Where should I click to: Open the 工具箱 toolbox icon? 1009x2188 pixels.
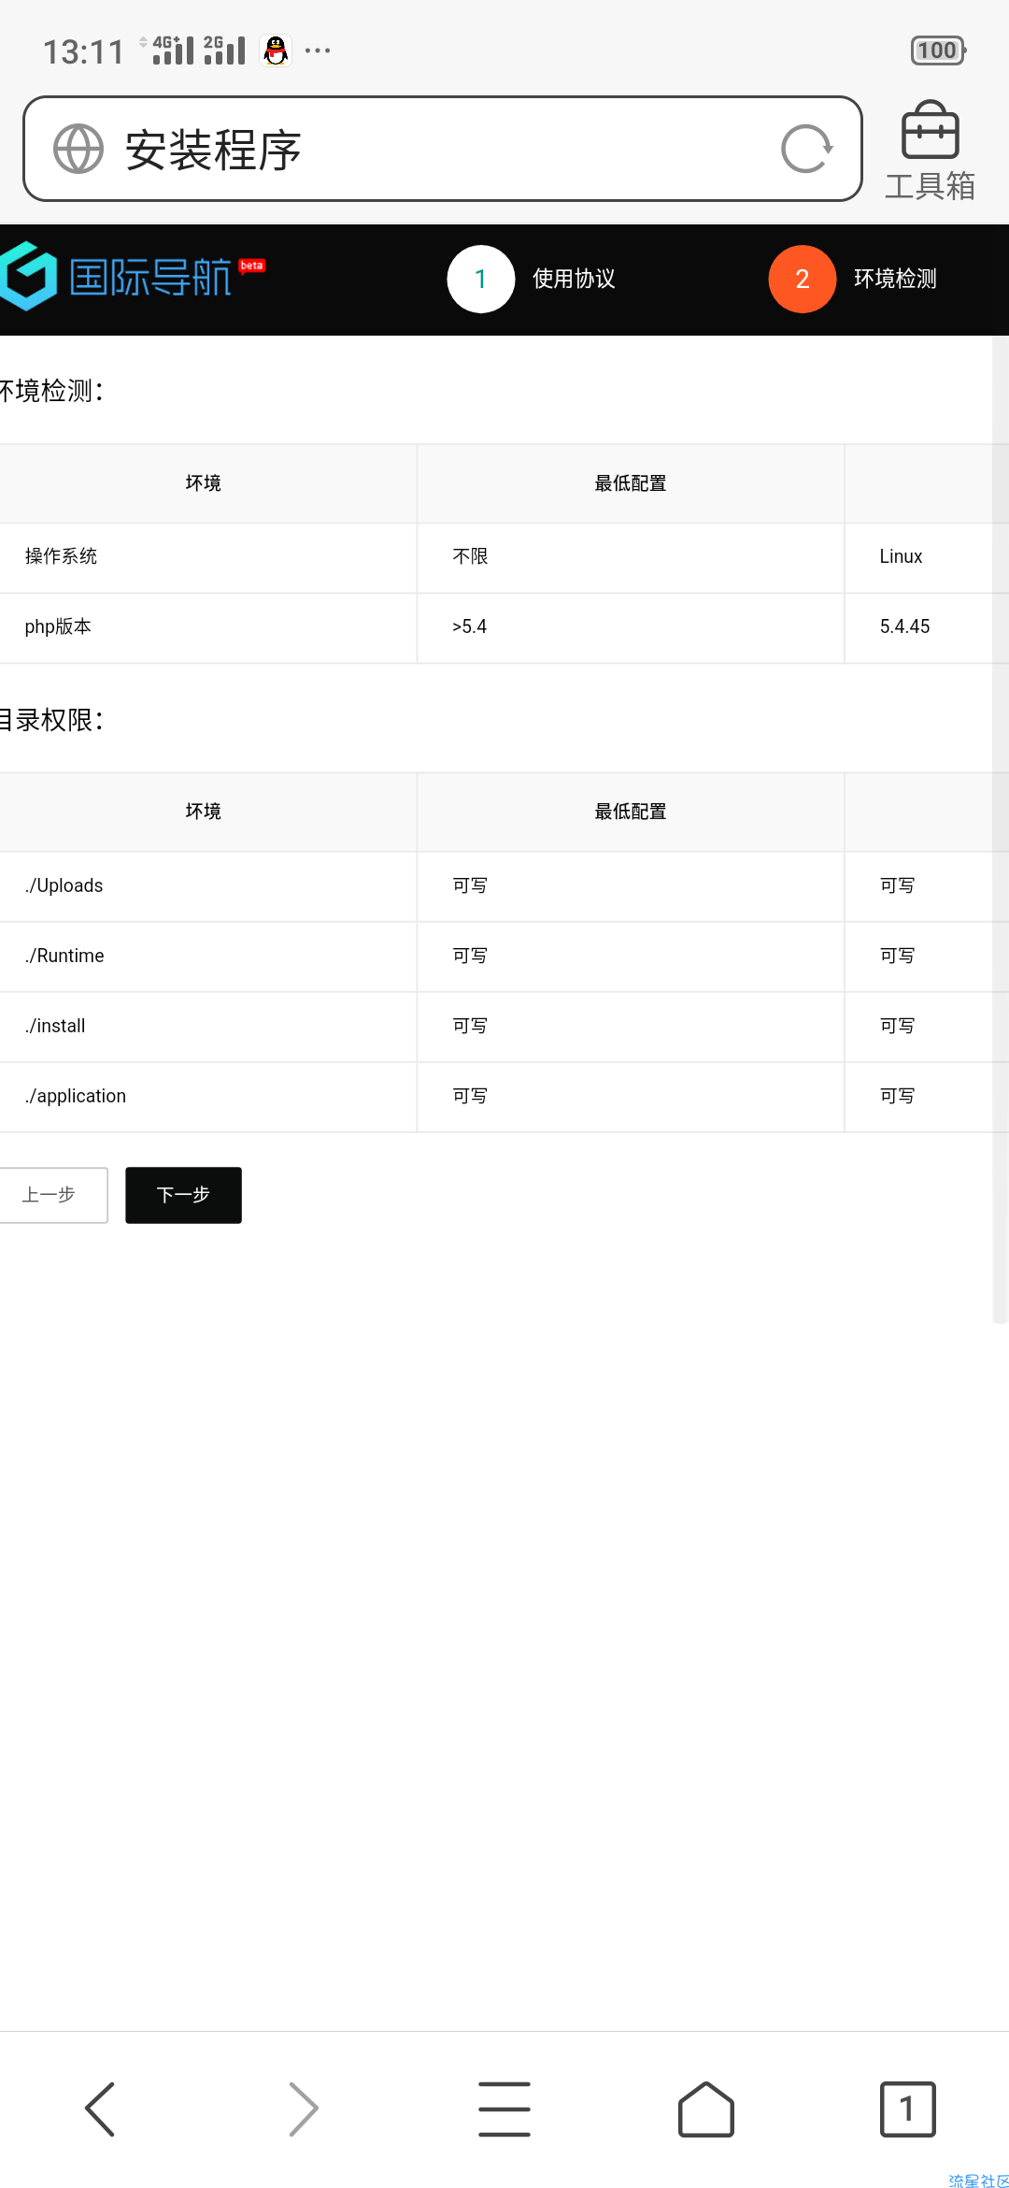point(930,151)
